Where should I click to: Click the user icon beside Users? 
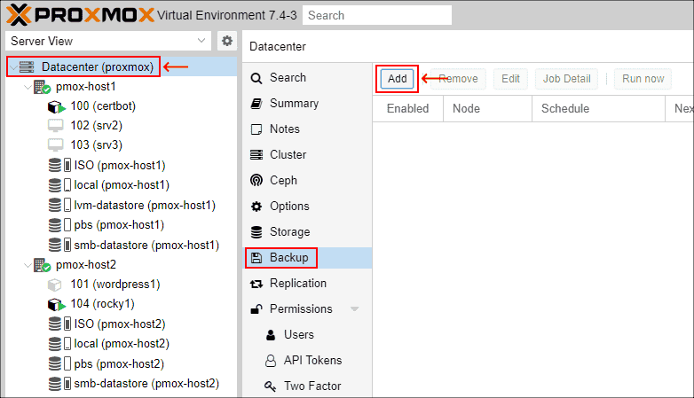pos(271,335)
